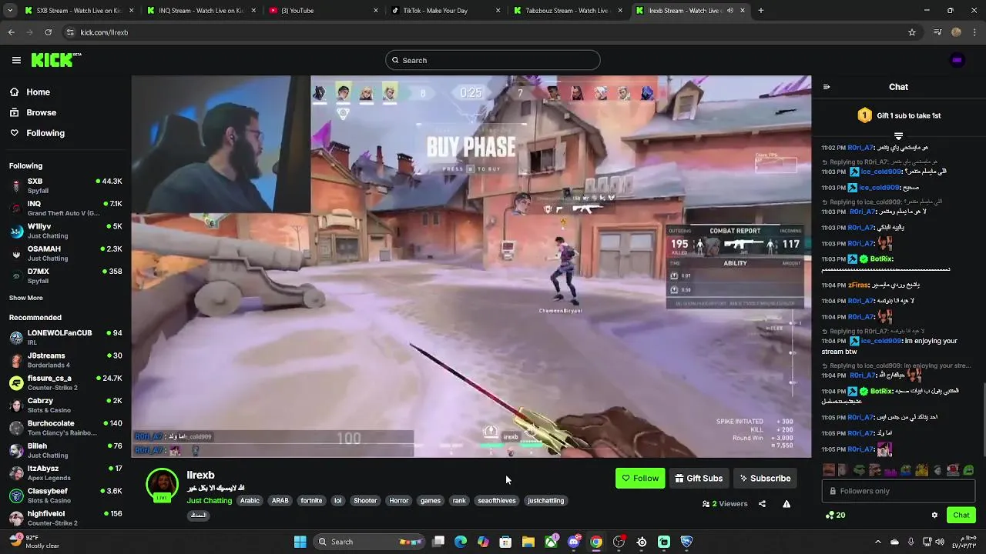Switch to the TikTok browser tab
Image resolution: width=986 pixels, height=554 pixels.
[x=445, y=11]
